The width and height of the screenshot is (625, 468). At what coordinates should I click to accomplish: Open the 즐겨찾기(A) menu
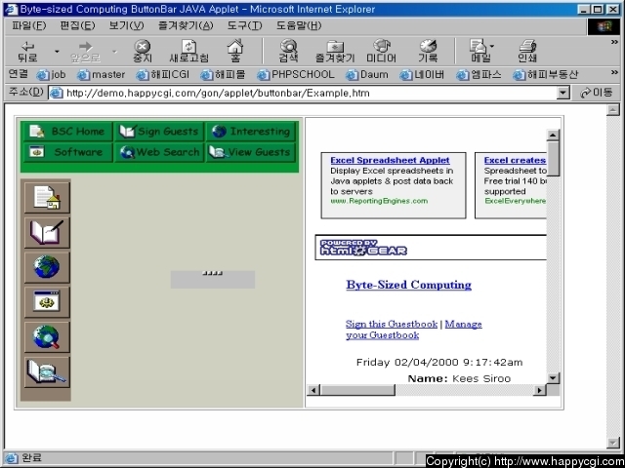click(x=186, y=26)
